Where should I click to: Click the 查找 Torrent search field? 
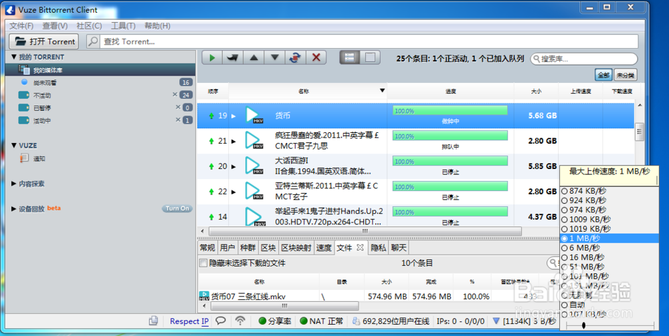[x=369, y=41]
